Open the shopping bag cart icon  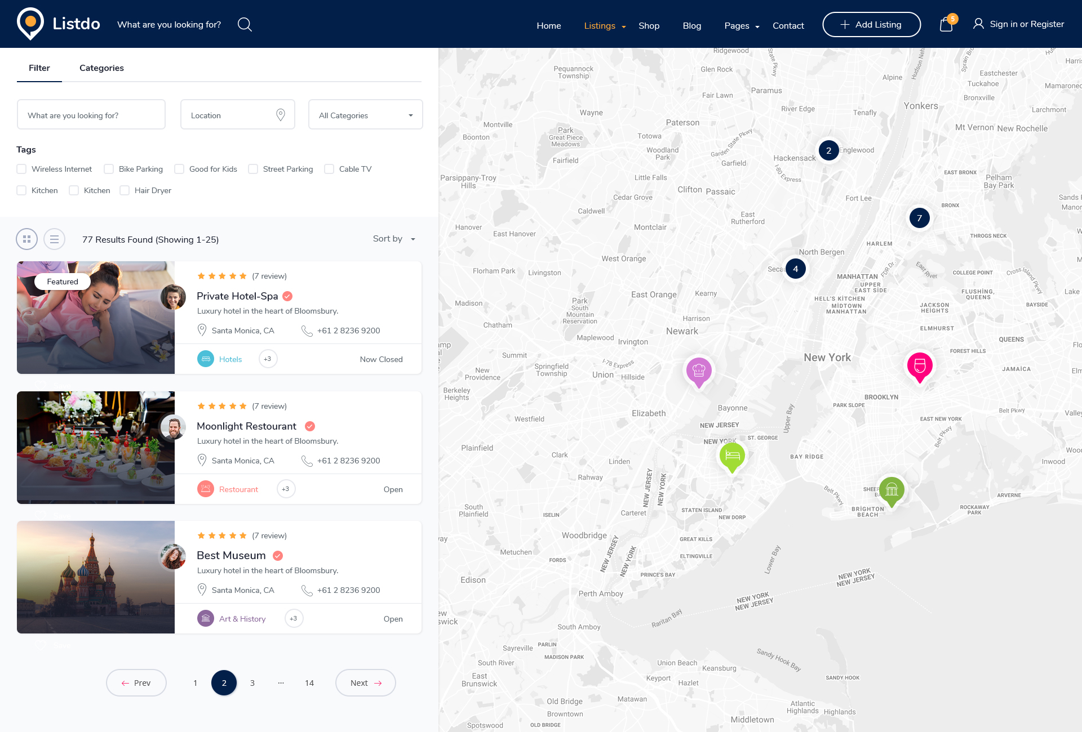point(946,25)
